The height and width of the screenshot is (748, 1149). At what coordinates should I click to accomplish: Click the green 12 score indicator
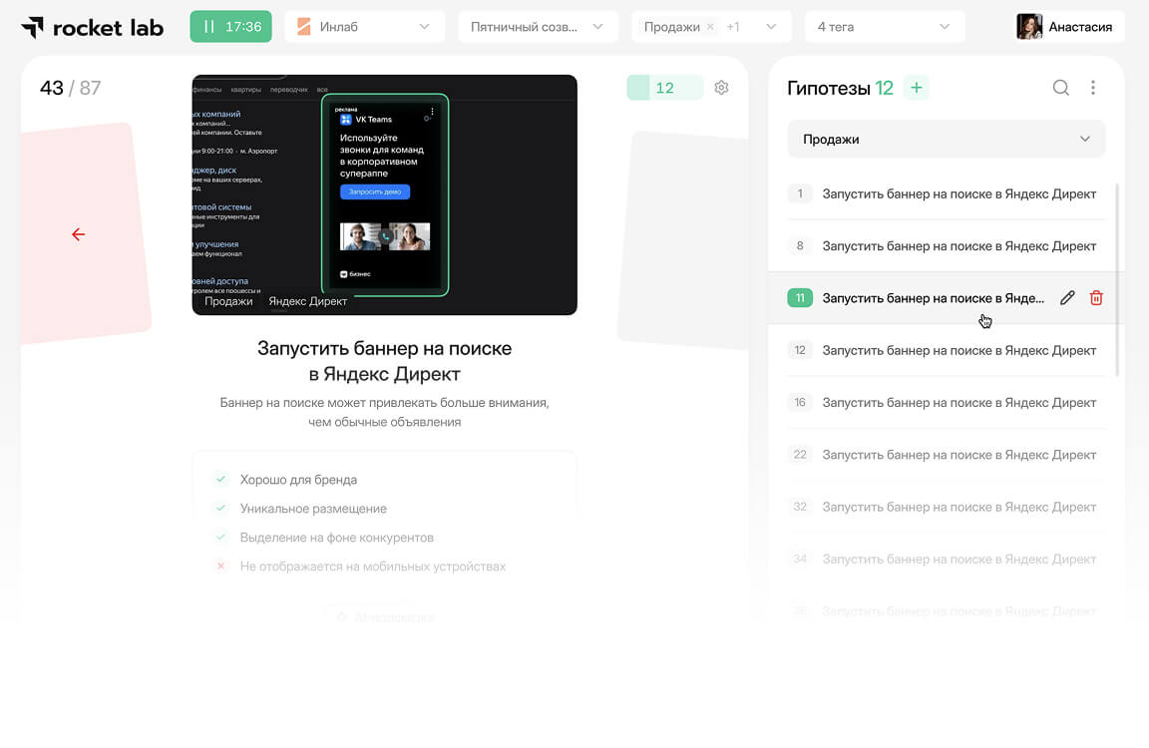tap(664, 88)
